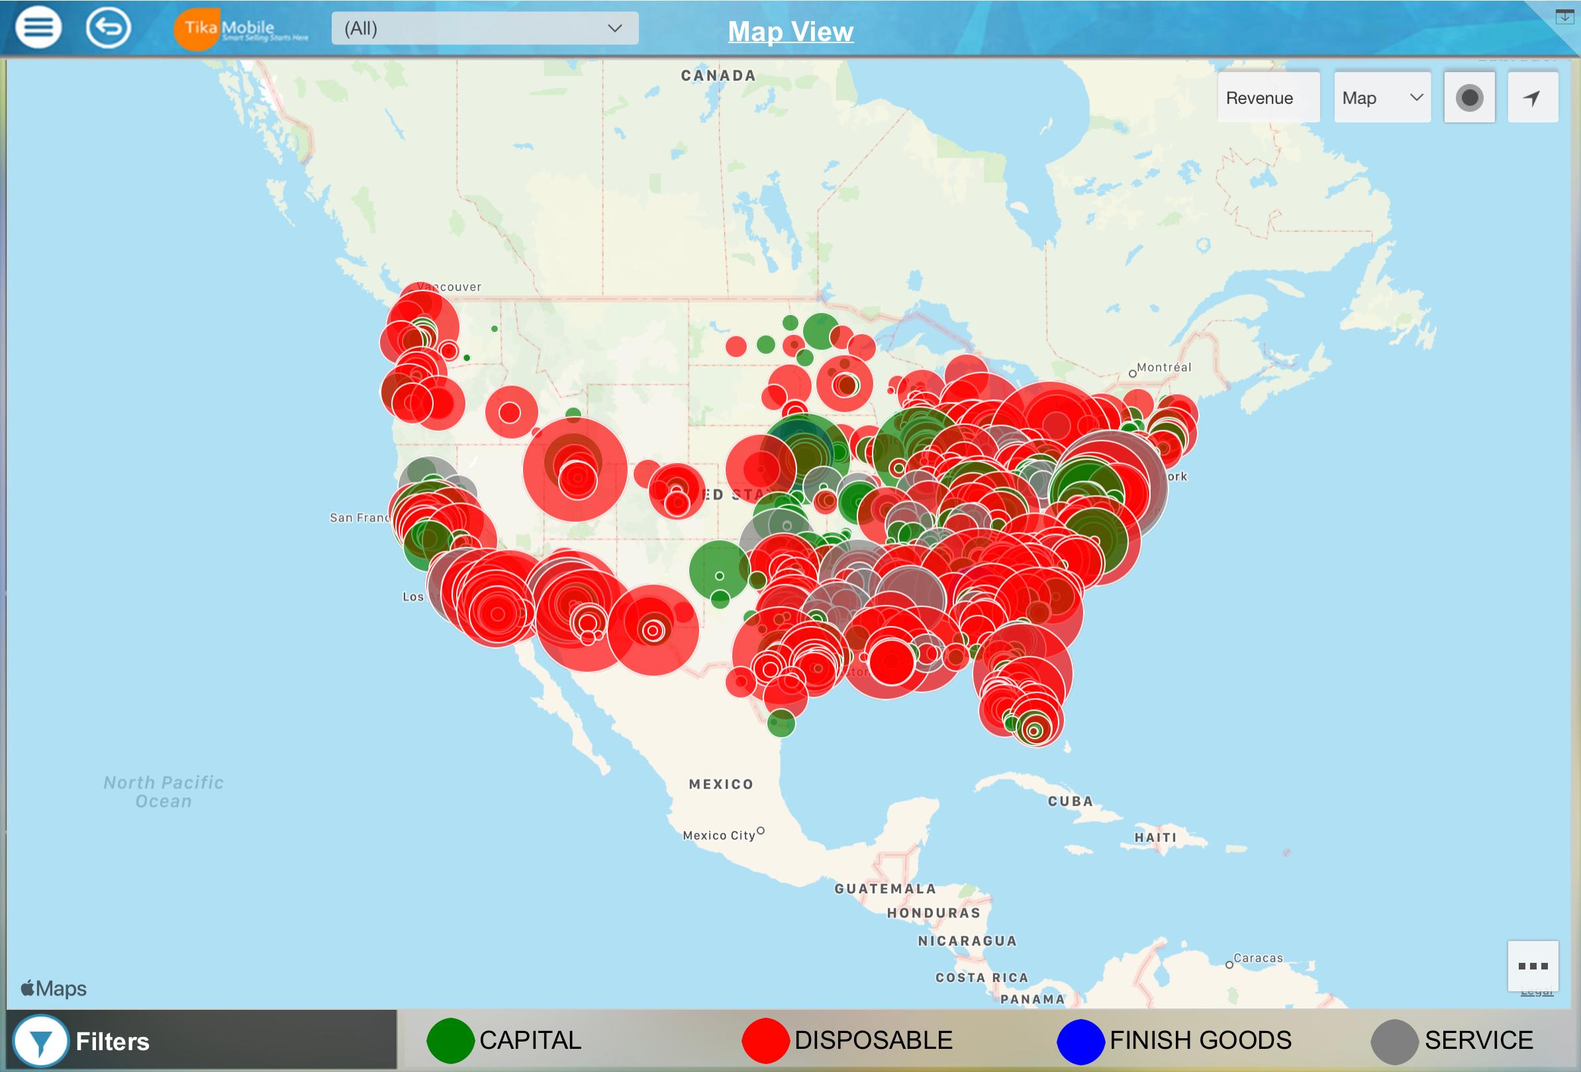Click the funnel filter icon

tap(41, 1041)
